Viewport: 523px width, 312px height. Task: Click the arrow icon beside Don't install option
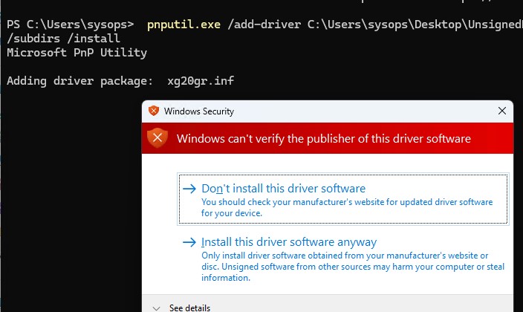pyautogui.click(x=189, y=189)
